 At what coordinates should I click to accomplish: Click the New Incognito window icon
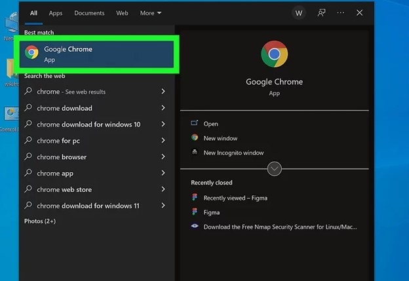(195, 153)
